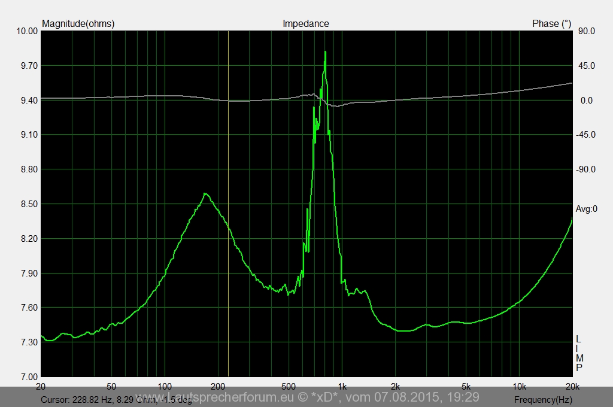
Task: Click the 1k frequency axis tick label
Action: click(342, 386)
